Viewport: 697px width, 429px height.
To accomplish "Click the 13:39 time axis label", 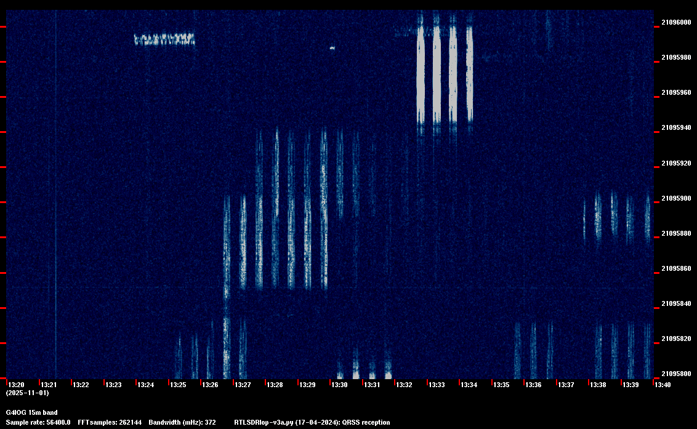I will (x=631, y=385).
